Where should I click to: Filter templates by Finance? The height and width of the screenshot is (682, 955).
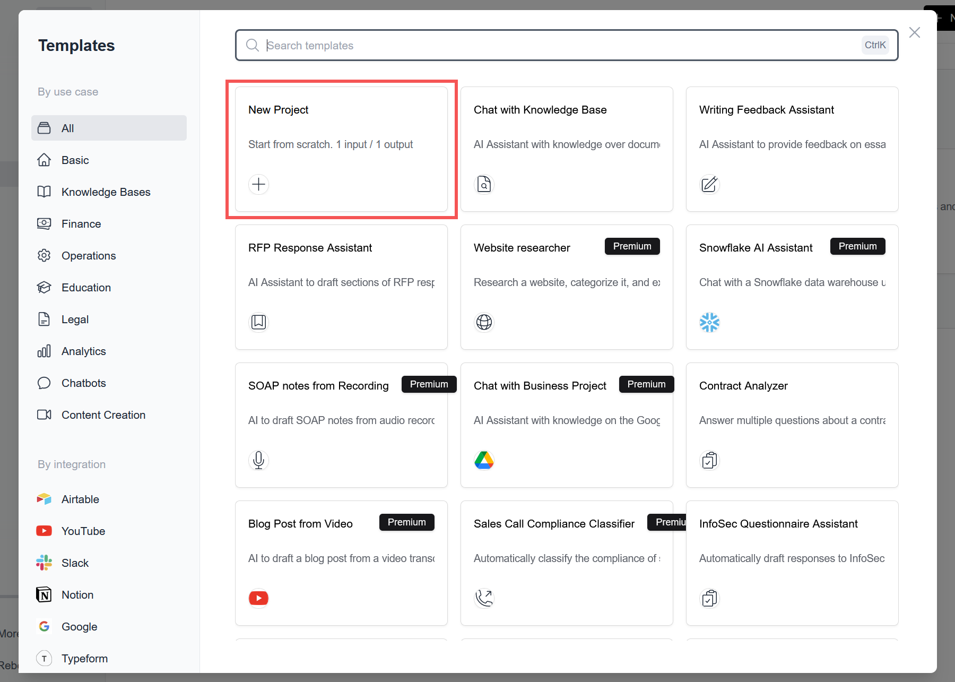(109, 223)
